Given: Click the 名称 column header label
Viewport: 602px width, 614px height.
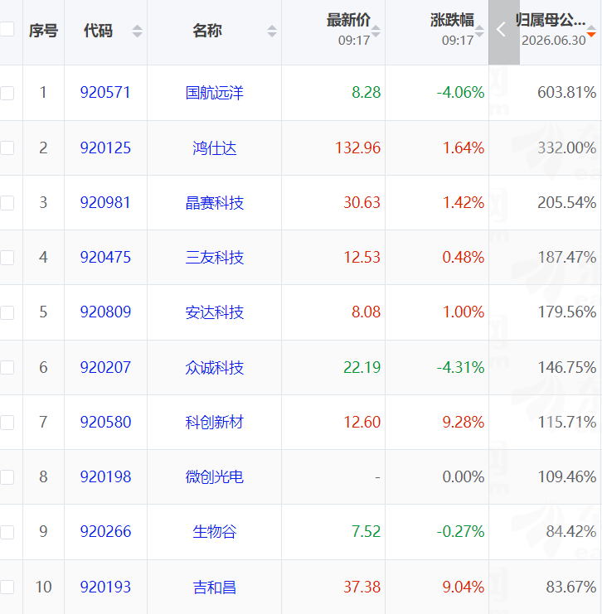Looking at the screenshot, I should click(207, 31).
